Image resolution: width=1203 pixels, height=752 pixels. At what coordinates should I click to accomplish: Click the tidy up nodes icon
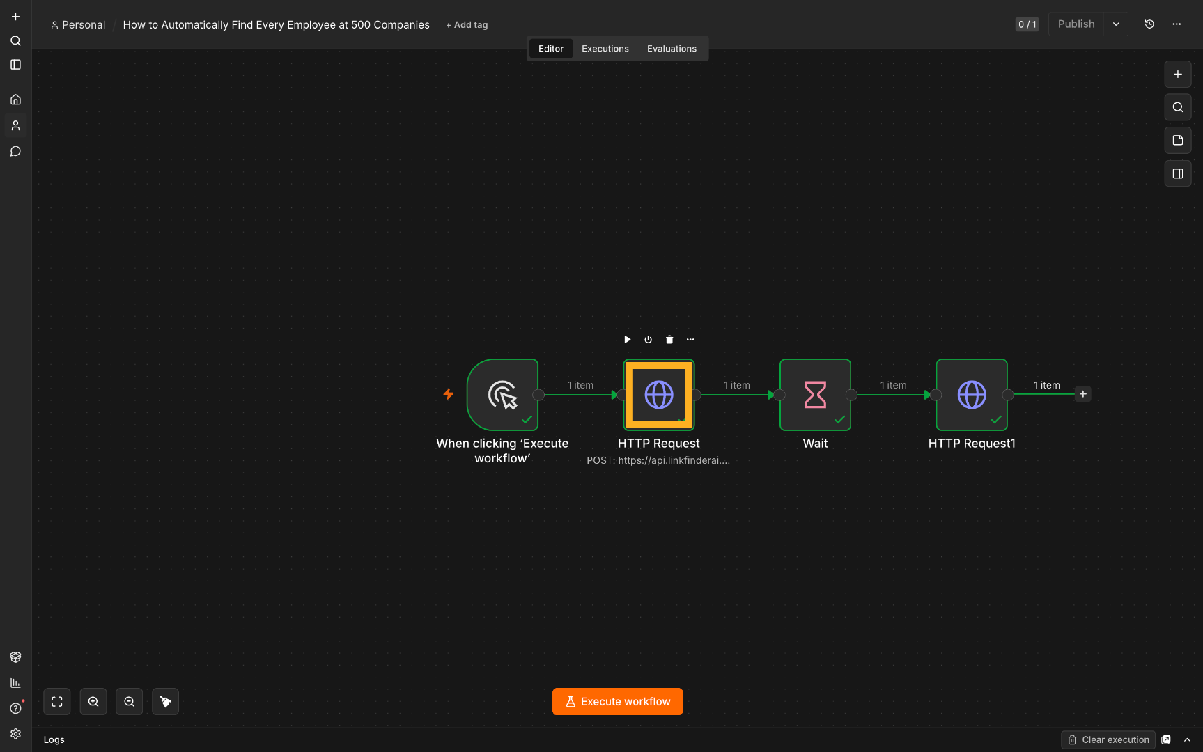click(x=166, y=702)
